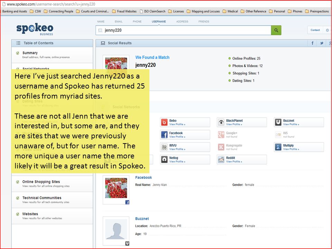The width and height of the screenshot is (332, 249).
Task: Open the Preinspections bookmark folder
Action: 317,11
